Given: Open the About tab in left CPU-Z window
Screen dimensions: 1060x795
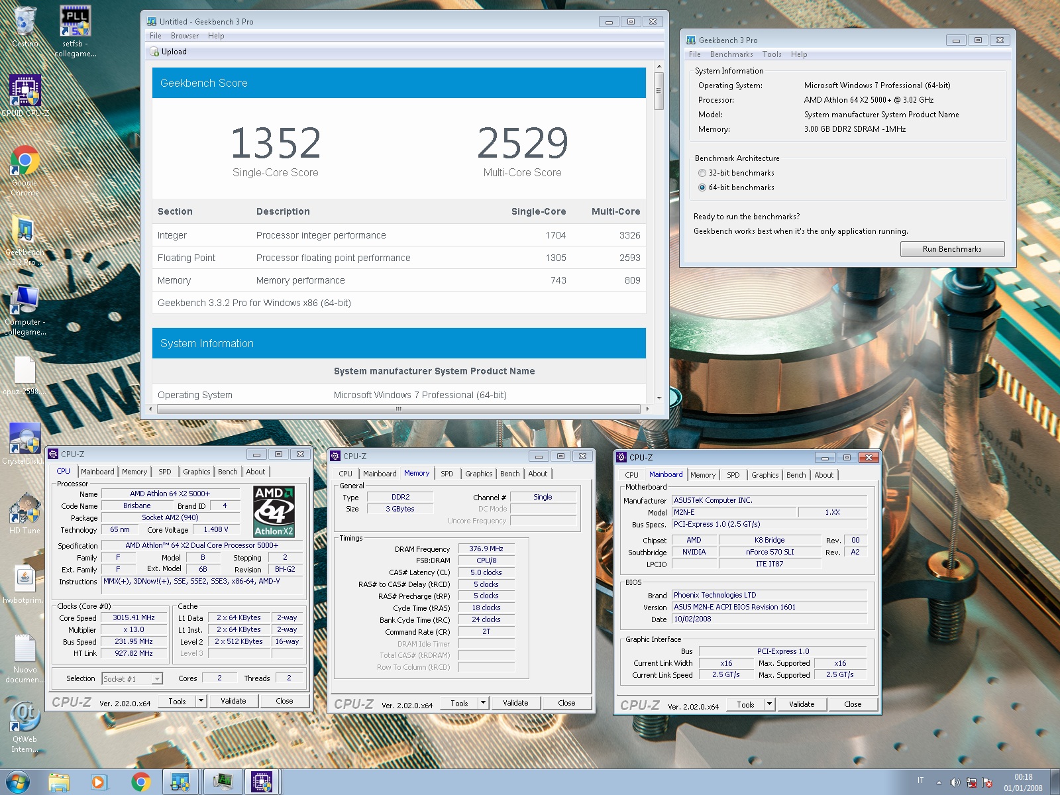Looking at the screenshot, I should pos(256,472).
